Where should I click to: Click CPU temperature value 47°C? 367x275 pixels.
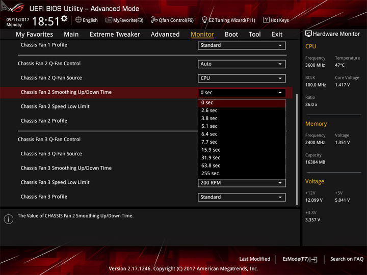[x=339, y=65]
